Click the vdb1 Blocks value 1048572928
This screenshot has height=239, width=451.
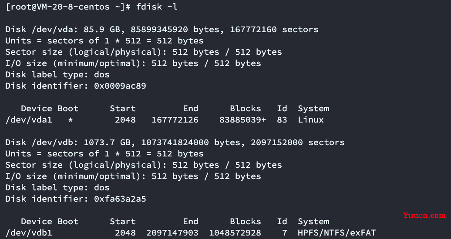click(235, 232)
